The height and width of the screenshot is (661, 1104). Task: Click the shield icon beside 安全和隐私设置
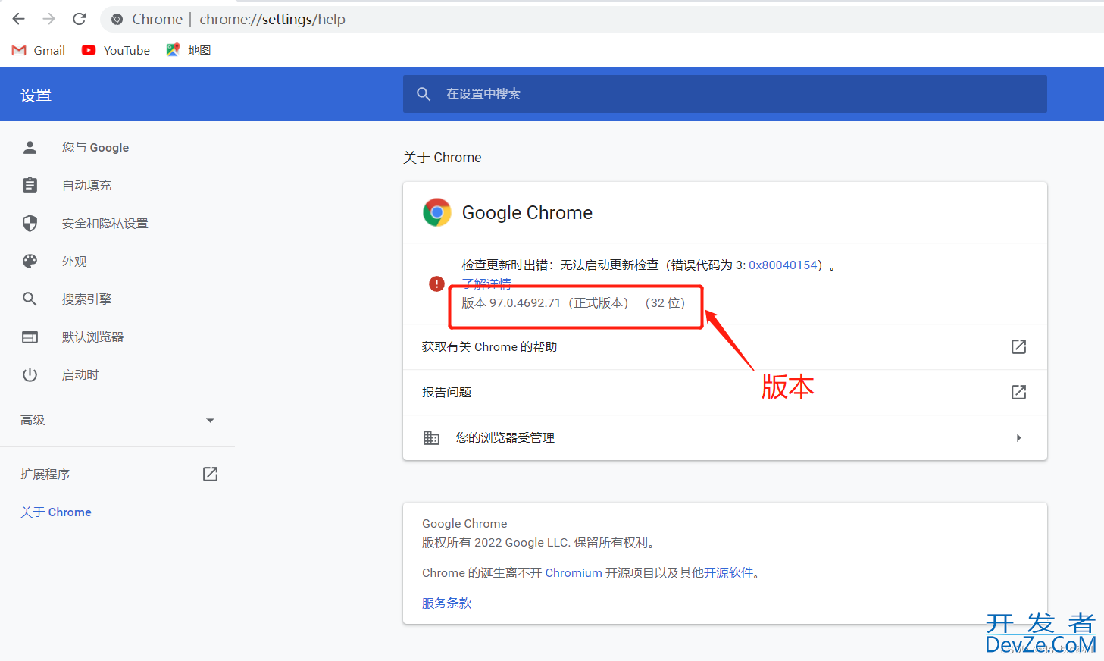[x=30, y=223]
